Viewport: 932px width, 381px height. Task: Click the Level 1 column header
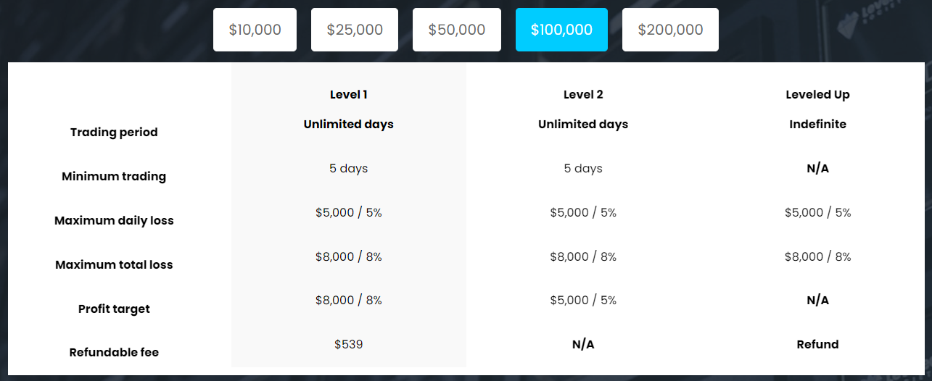349,95
